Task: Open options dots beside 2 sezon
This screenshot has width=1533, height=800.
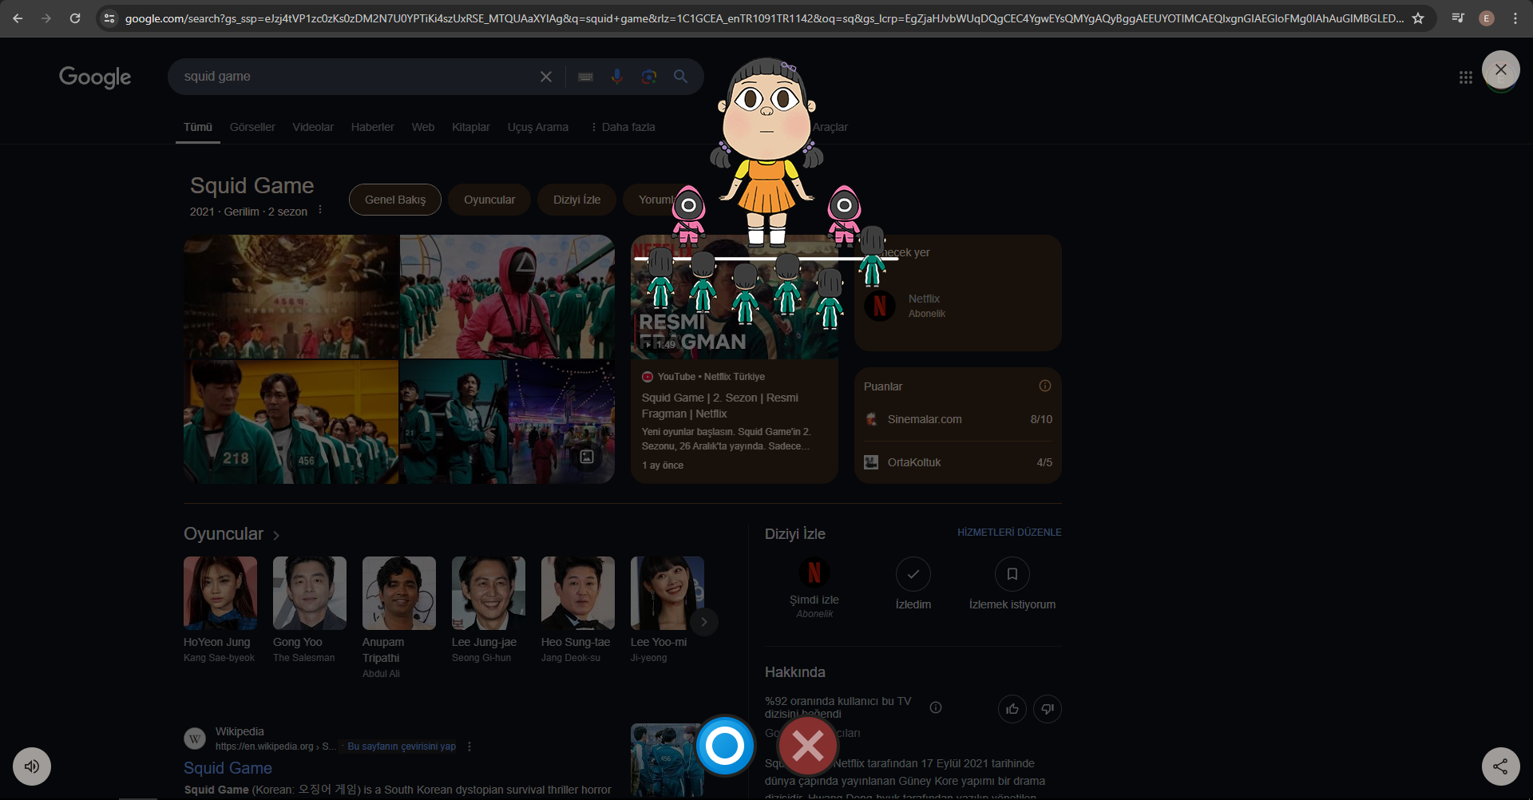Action: [320, 210]
